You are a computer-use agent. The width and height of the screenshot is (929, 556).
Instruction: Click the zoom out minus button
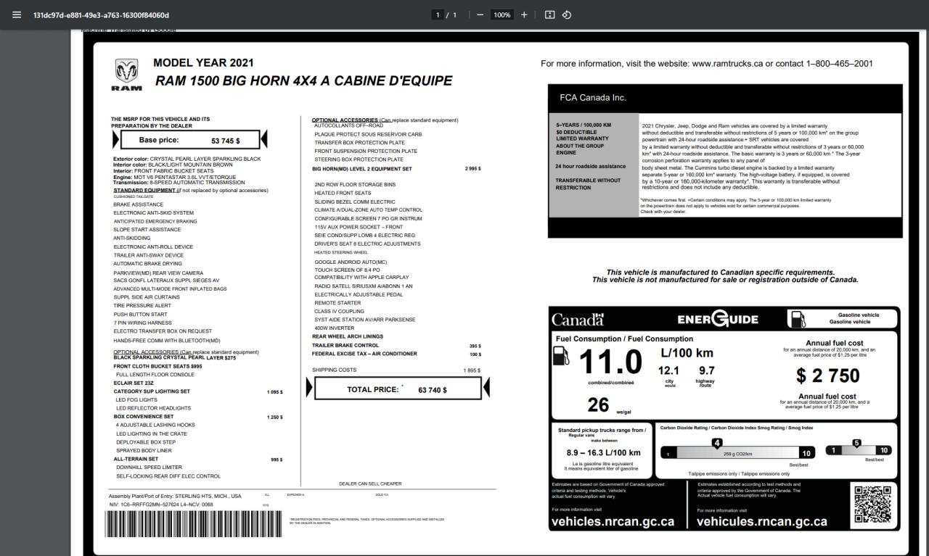[x=480, y=15]
